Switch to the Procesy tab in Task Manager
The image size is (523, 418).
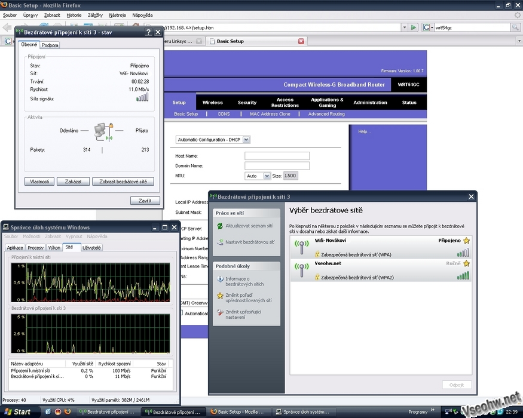click(x=35, y=248)
